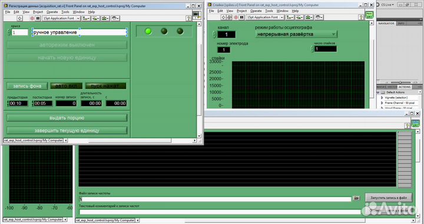Click the 'предыстория' 00:10 time field

(x=18, y=103)
